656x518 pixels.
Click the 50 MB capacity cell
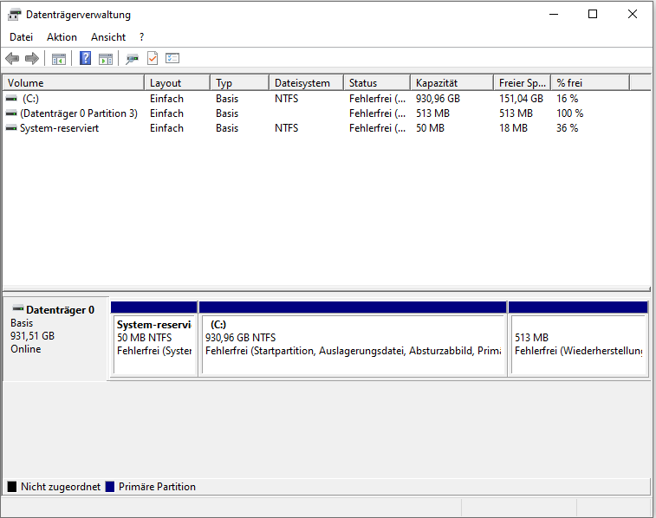tap(430, 128)
